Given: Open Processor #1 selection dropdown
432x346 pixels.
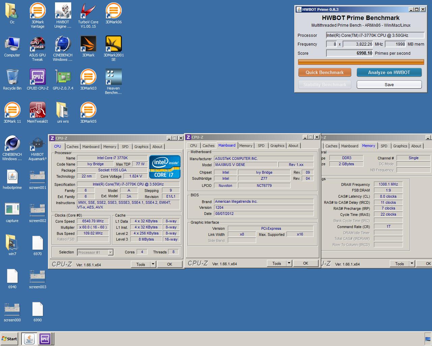Looking at the screenshot, I should click(110, 252).
